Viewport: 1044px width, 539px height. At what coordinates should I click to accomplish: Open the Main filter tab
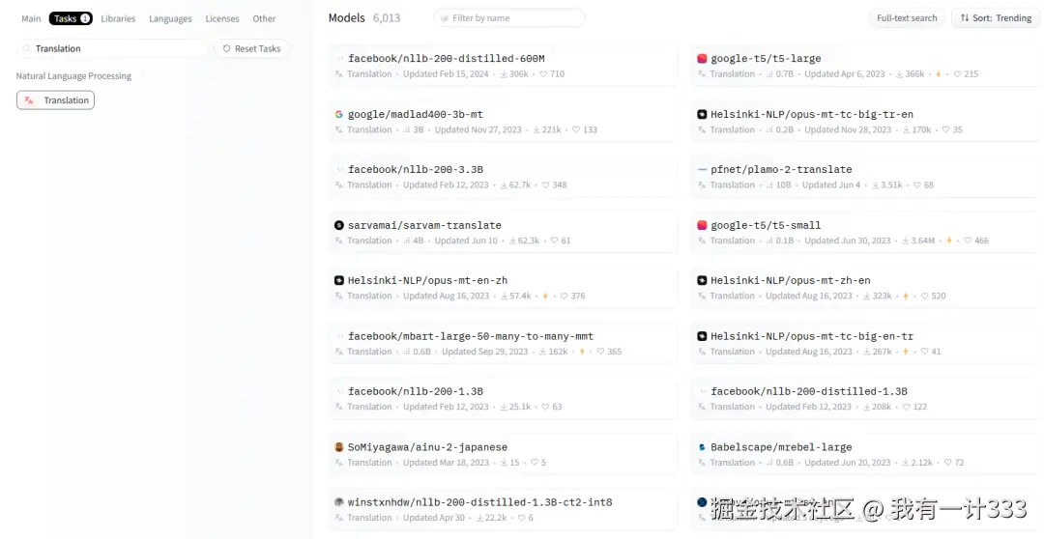[x=31, y=18]
